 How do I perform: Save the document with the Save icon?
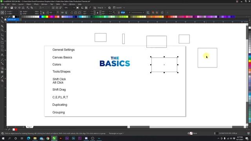tap(12, 8)
